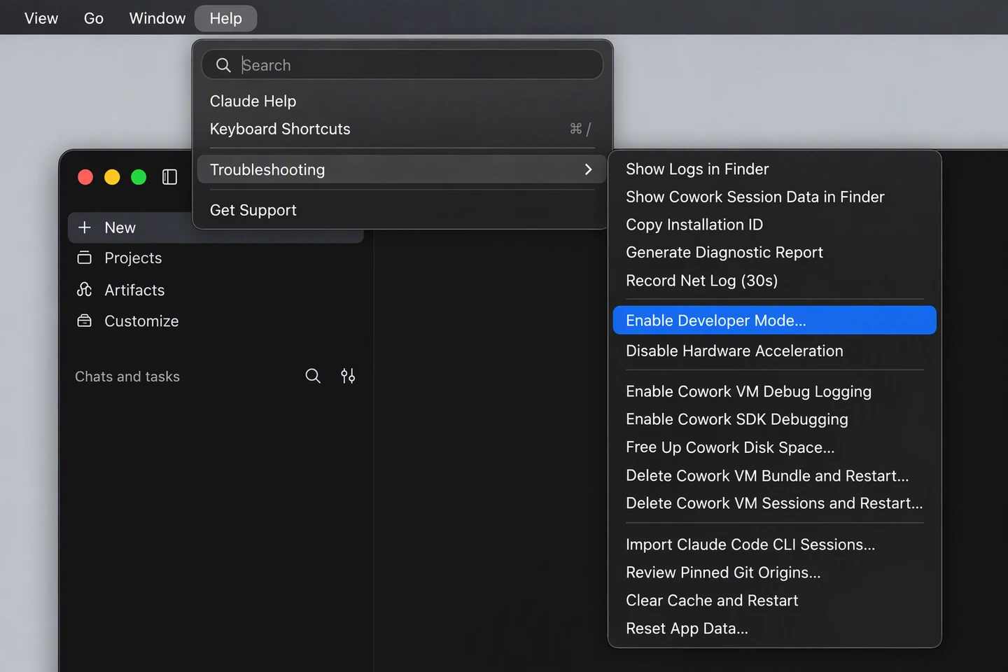The height and width of the screenshot is (672, 1008).
Task: Choose Delete Cowork VM Sessions and Restart...
Action: click(774, 503)
